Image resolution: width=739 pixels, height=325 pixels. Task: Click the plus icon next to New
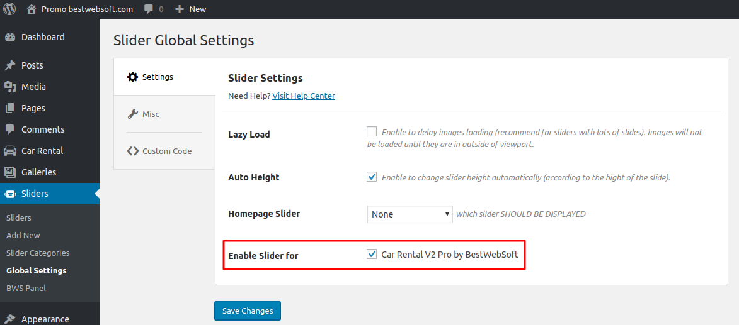tap(179, 9)
